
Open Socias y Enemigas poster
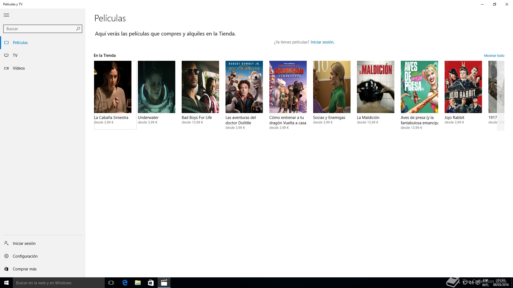[x=332, y=87]
